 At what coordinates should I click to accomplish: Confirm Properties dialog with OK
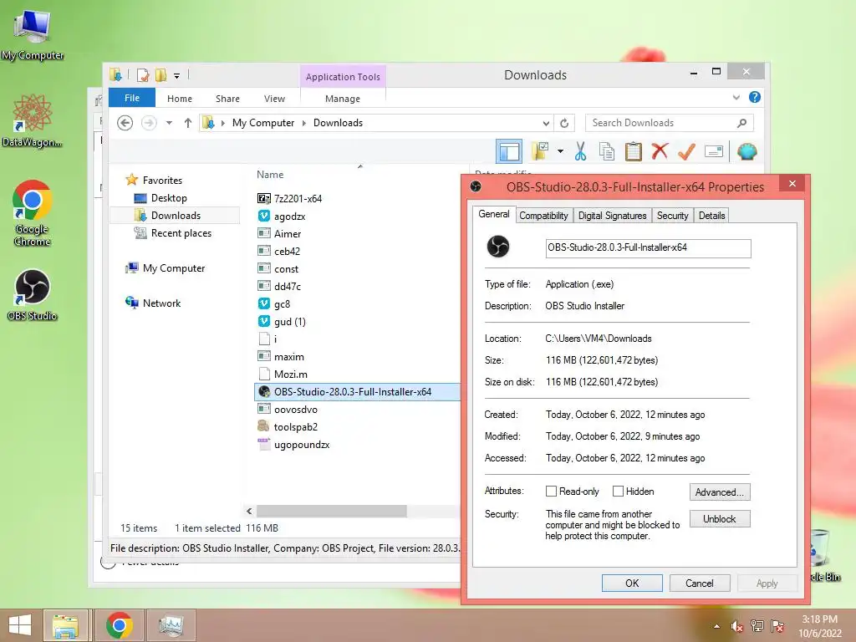coord(632,583)
